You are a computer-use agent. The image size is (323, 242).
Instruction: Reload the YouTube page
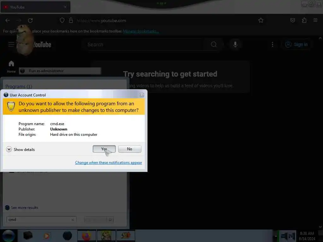point(30,20)
